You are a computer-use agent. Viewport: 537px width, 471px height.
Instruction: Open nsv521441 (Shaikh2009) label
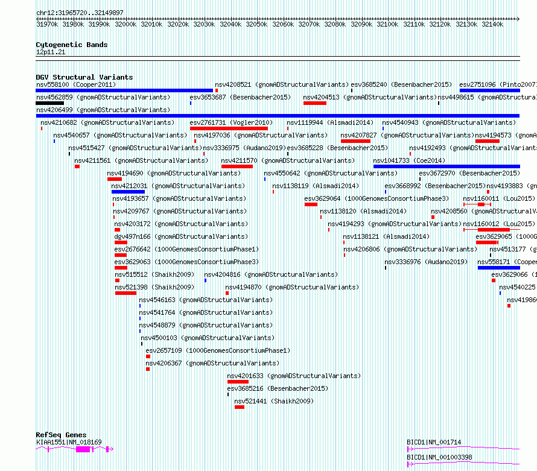pos(274,401)
